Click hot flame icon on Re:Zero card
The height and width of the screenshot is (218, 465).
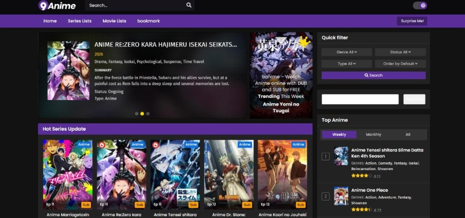[102, 144]
